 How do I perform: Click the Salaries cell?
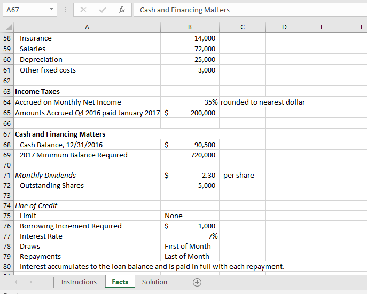(x=87, y=49)
